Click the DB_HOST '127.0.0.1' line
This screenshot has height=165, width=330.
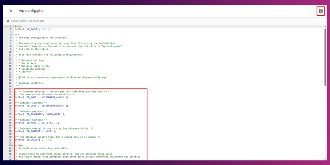pos(37,123)
